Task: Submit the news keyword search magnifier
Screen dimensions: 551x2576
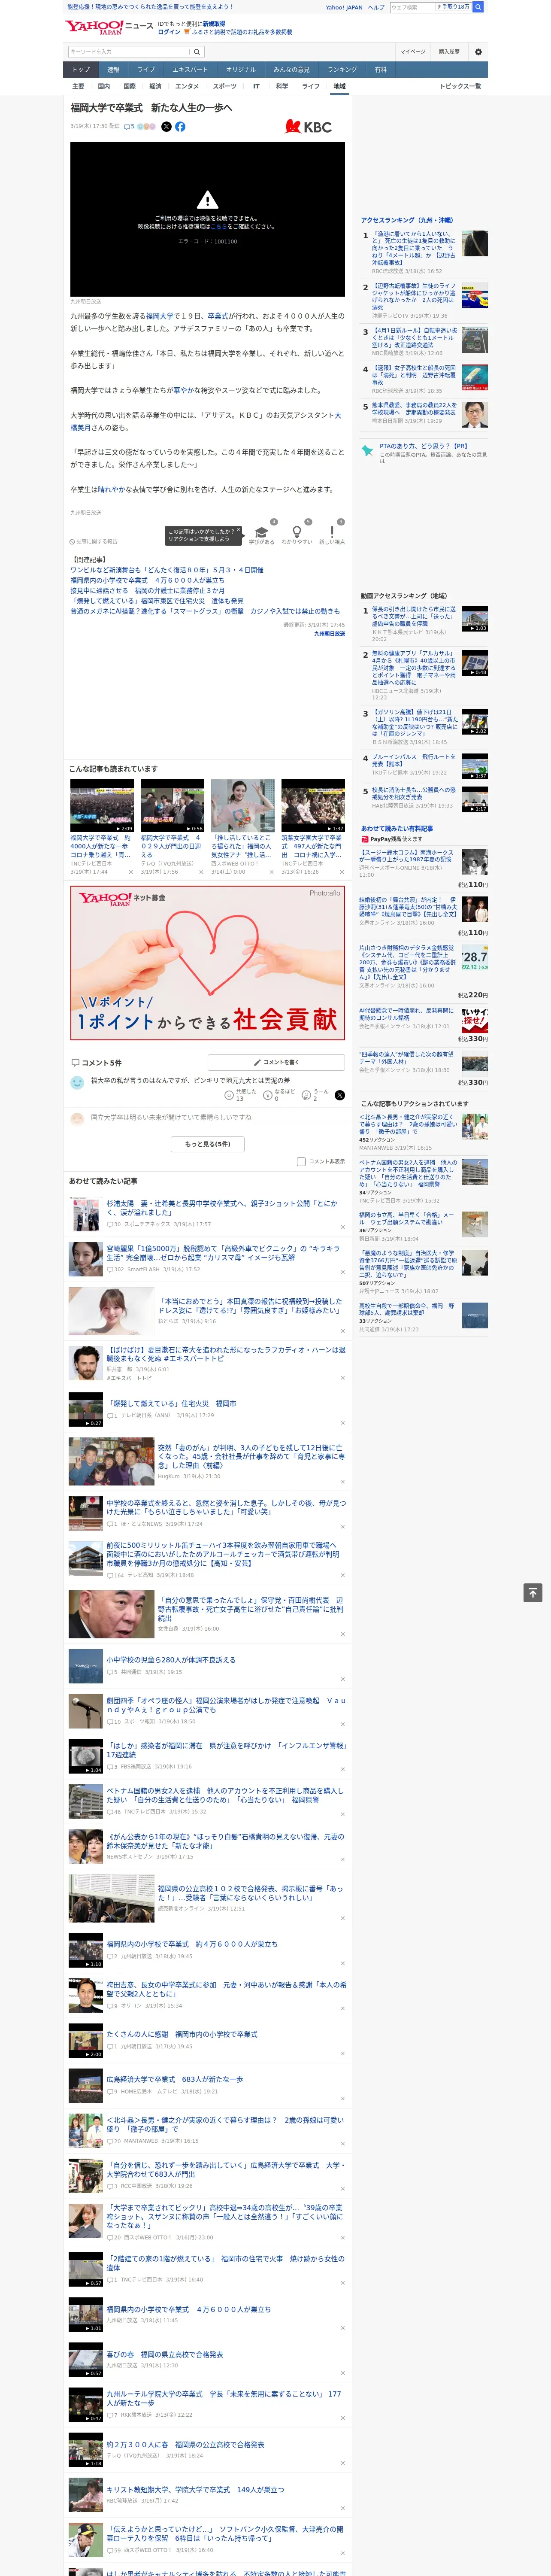Action: pyautogui.click(x=197, y=52)
